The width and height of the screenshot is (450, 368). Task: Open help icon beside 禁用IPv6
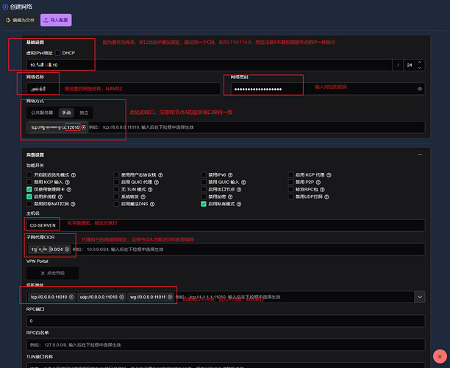point(230,175)
